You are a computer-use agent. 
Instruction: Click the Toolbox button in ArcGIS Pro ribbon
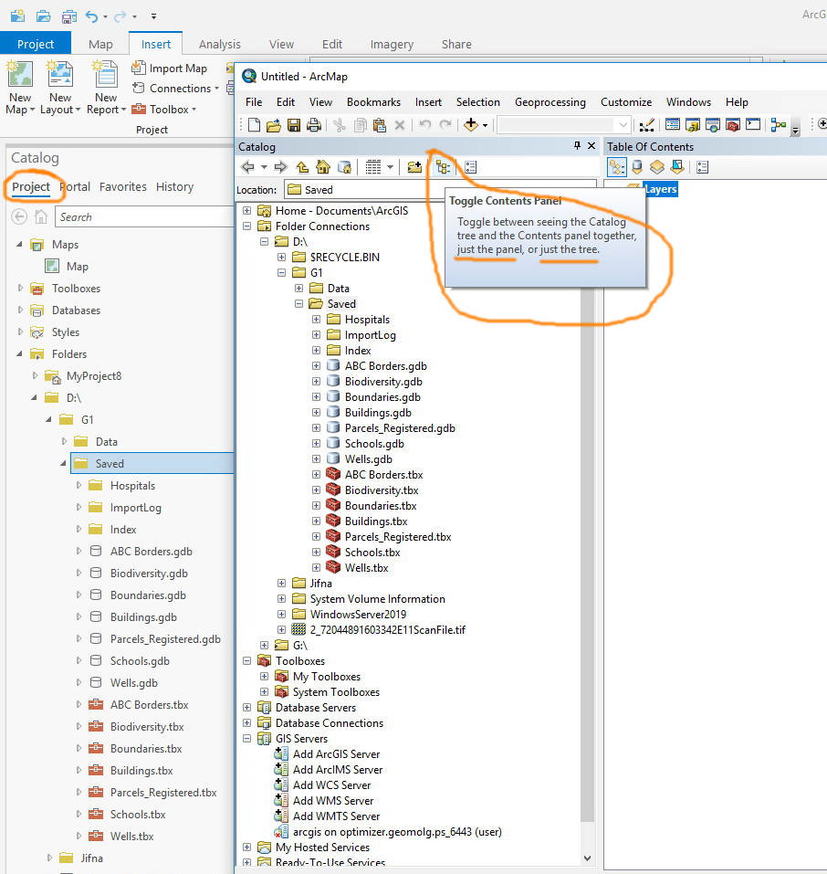(x=163, y=110)
